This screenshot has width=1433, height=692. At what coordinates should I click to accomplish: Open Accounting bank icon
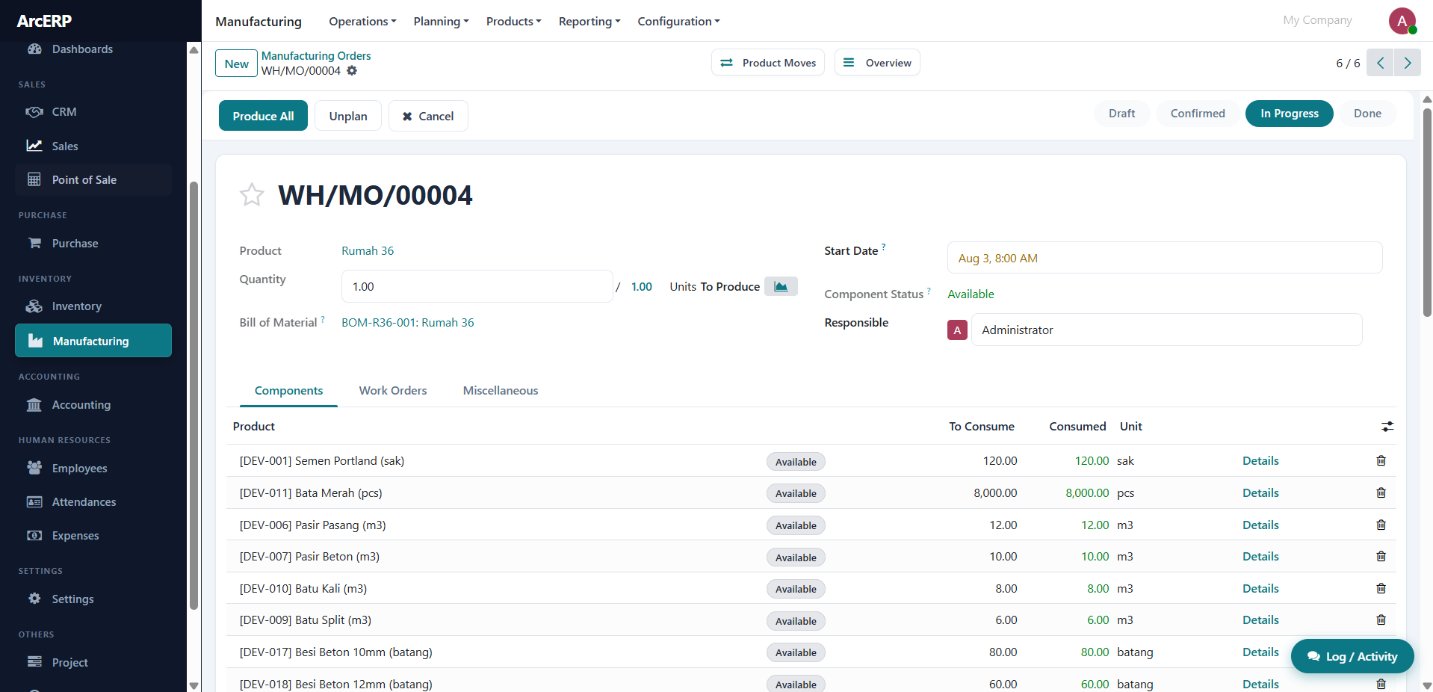pyautogui.click(x=34, y=404)
